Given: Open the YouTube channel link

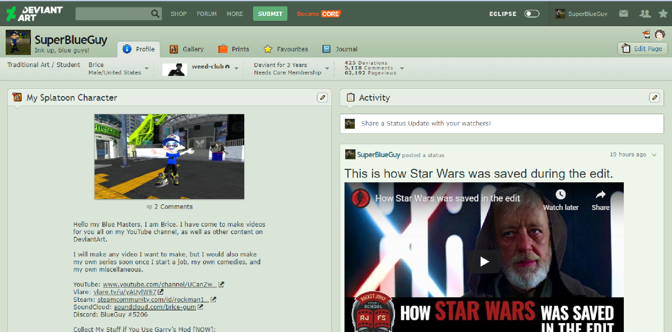Looking at the screenshot, I should click(x=159, y=284).
